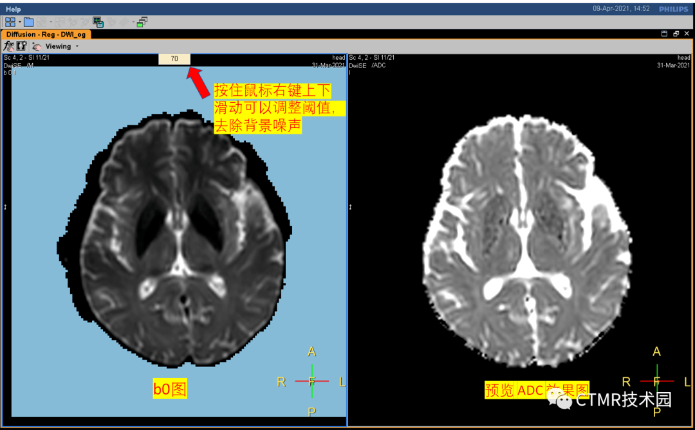Click the cascade windows icon
This screenshot has width=695, height=430.
(x=142, y=22)
